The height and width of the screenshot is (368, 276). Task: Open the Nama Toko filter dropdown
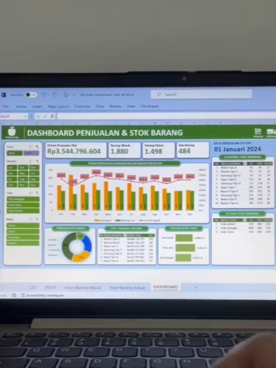click(245, 220)
